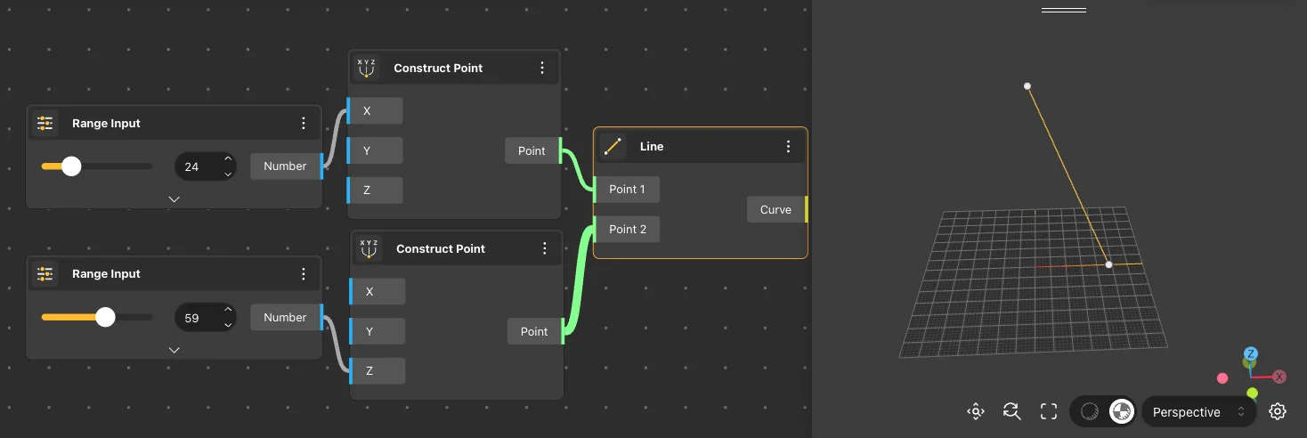Click the Curve output port label

click(775, 210)
